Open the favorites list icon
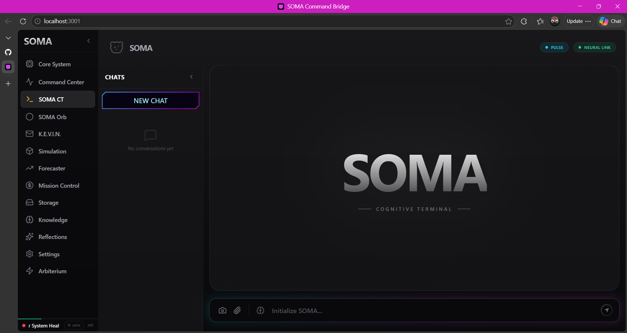 [x=540, y=21]
